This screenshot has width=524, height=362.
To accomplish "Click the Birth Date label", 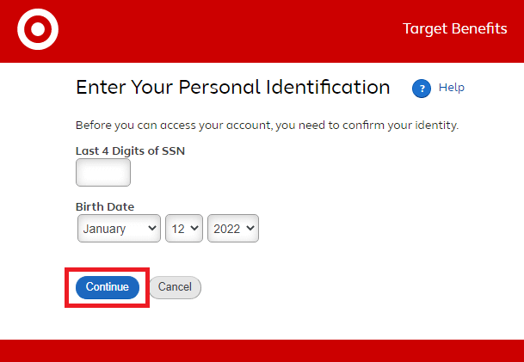I will 105,206.
